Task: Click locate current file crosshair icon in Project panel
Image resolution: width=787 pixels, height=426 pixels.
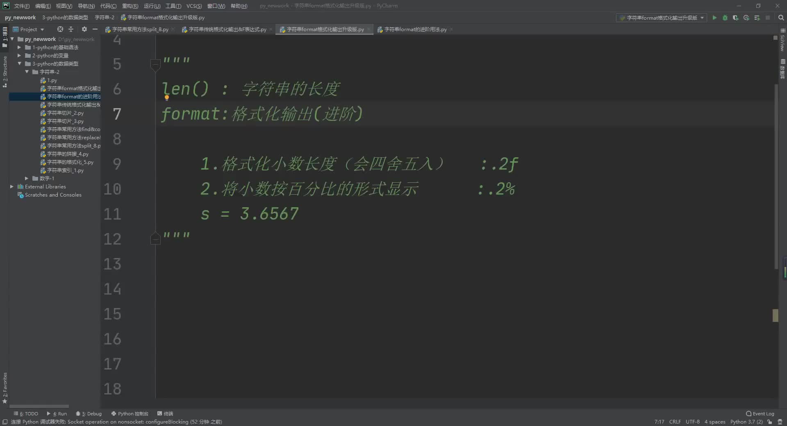Action: pos(60,29)
